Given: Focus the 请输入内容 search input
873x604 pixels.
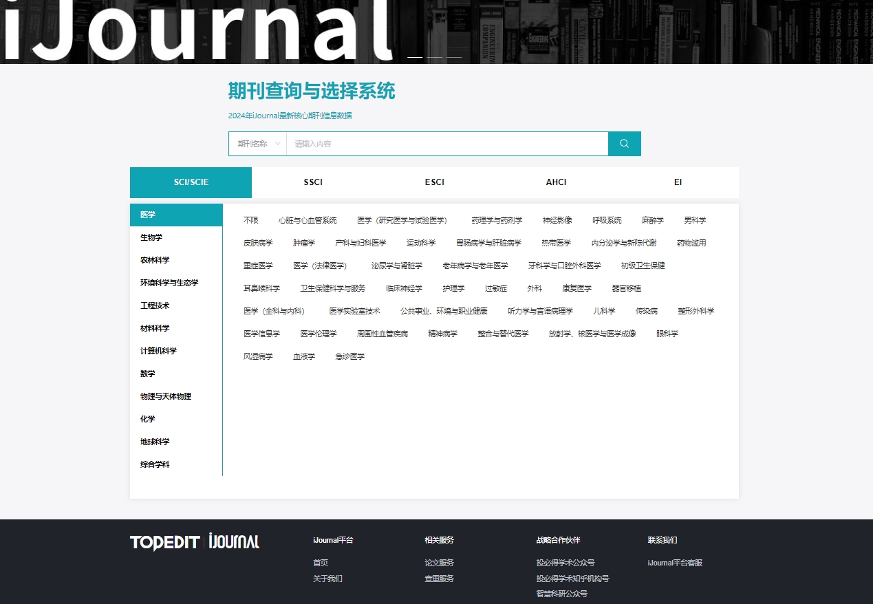Looking at the screenshot, I should [x=447, y=144].
